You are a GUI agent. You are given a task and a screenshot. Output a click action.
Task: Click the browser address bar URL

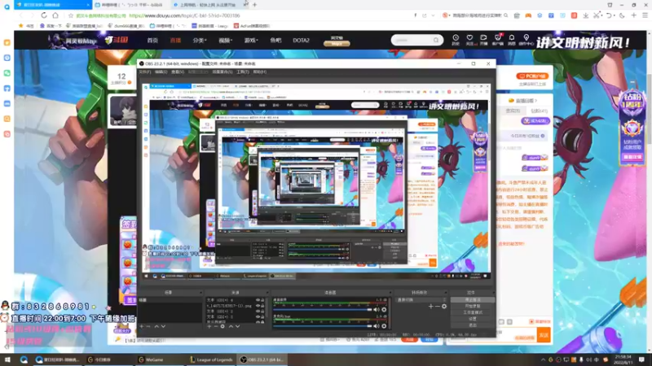(185, 15)
